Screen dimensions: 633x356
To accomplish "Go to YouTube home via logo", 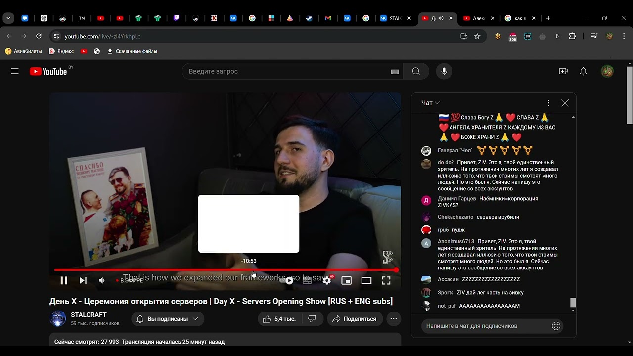I will pyautogui.click(x=48, y=71).
